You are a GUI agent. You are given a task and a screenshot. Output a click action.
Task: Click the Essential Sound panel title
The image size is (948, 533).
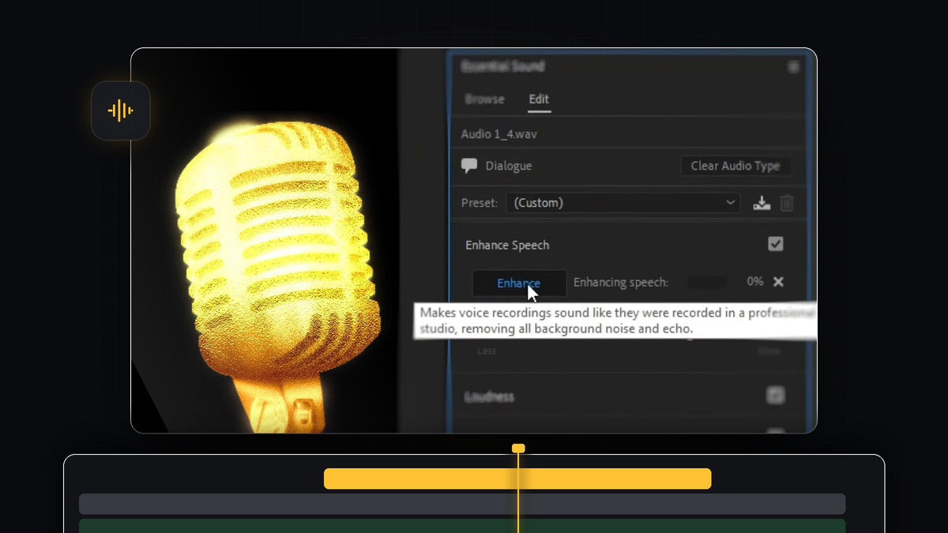[503, 67]
